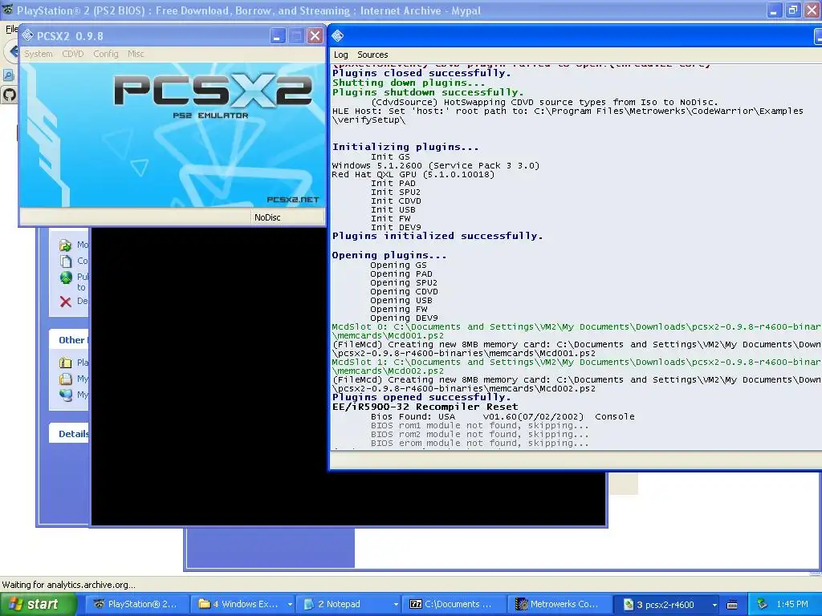Open the Config menu in PCSX2
The height and width of the screenshot is (616, 822).
click(106, 54)
